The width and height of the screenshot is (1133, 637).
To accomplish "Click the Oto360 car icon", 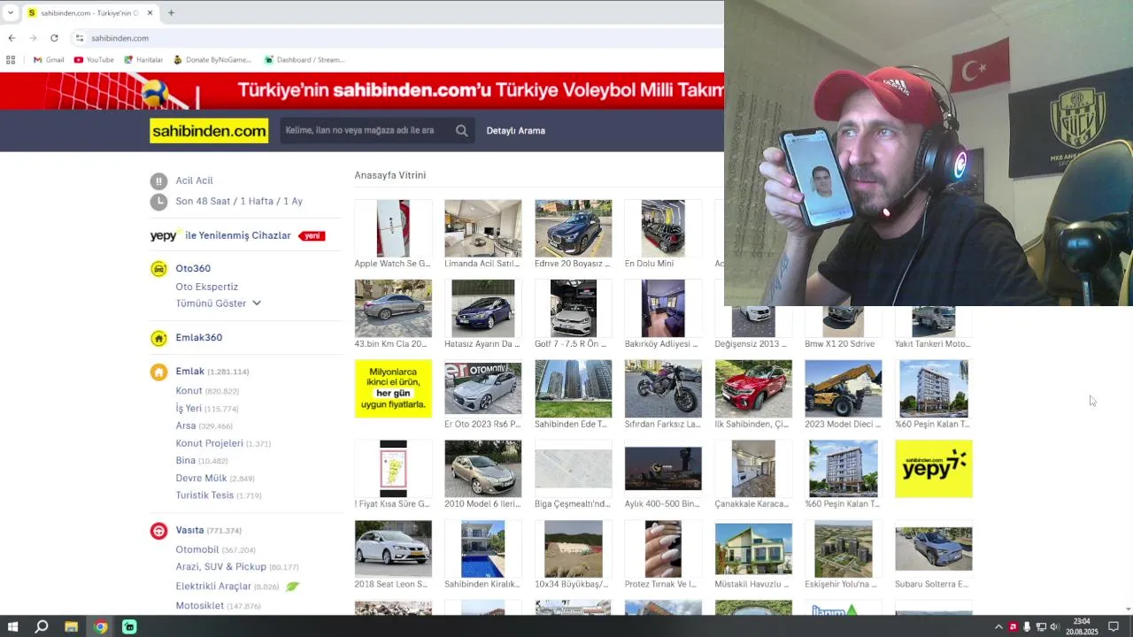I will click(x=158, y=269).
